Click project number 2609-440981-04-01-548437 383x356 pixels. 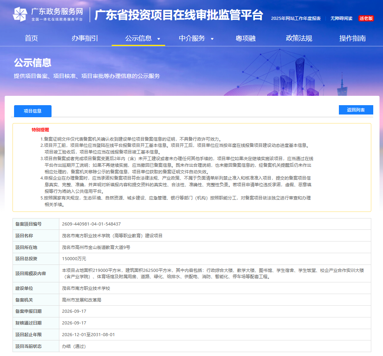91,224
